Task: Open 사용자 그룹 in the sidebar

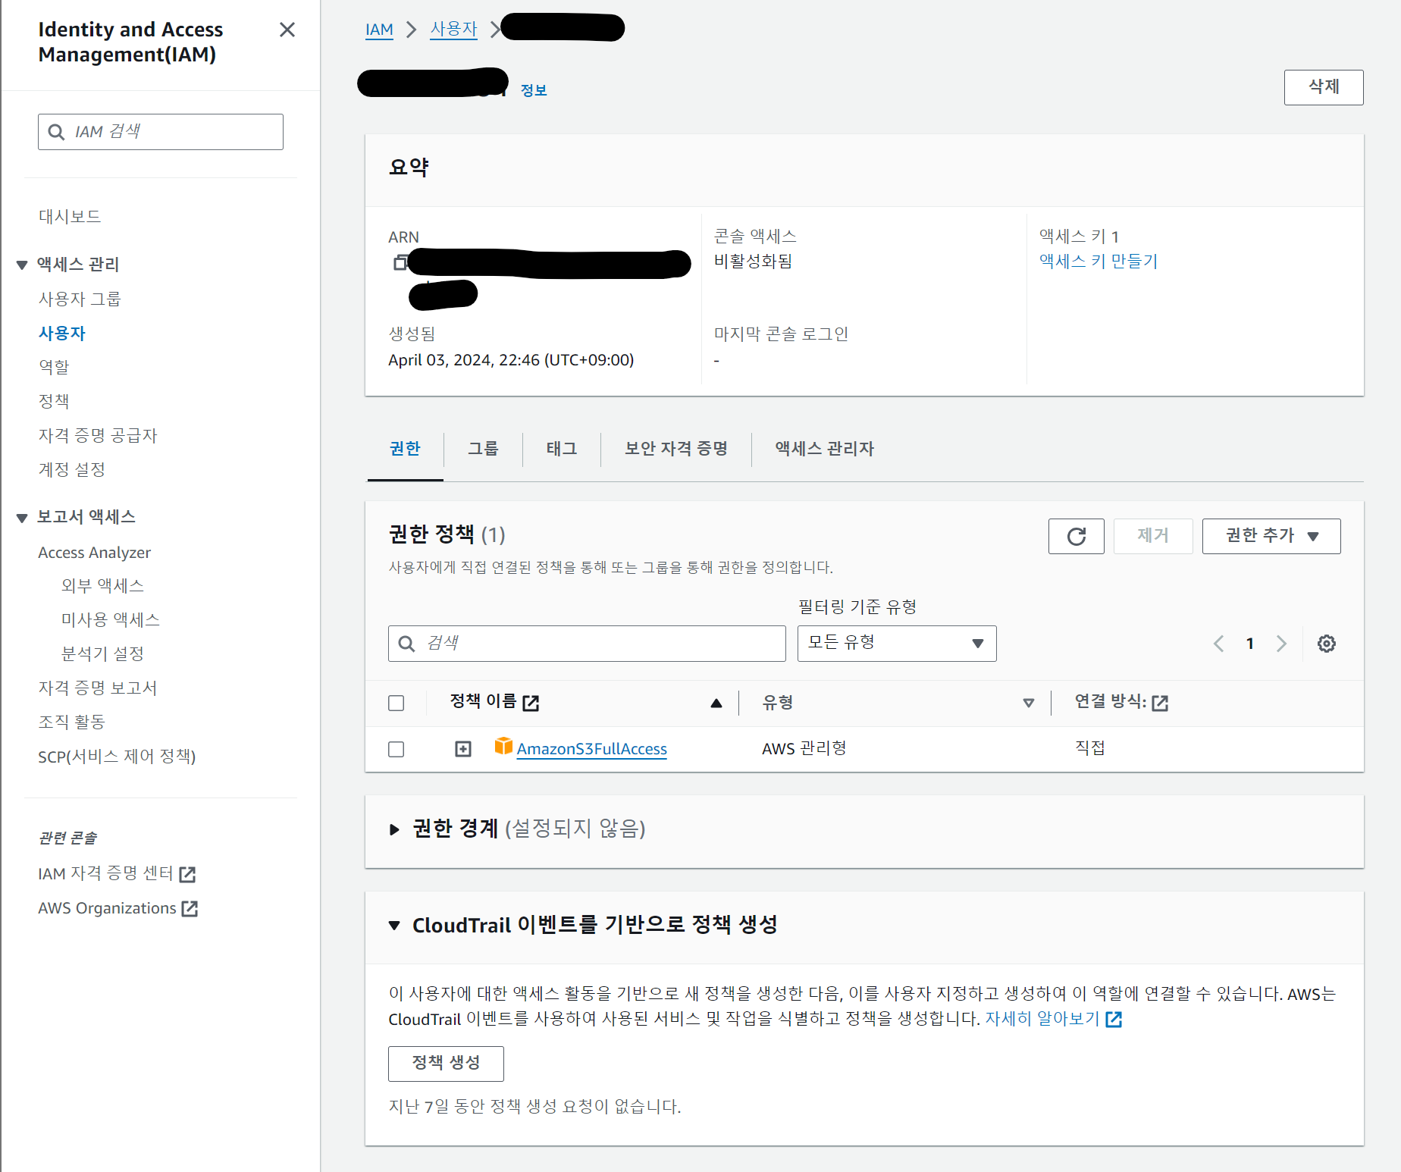Action: [x=80, y=299]
